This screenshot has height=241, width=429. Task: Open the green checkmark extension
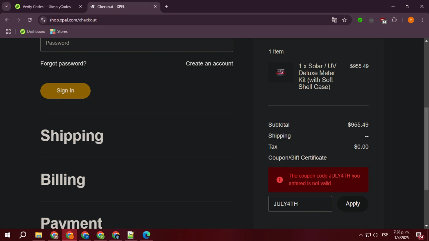click(x=360, y=20)
